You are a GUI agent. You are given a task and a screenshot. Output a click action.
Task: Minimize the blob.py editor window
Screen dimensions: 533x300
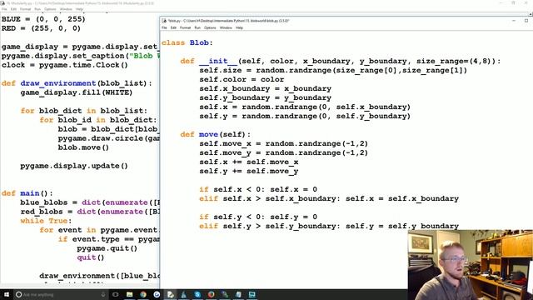(x=514, y=21)
